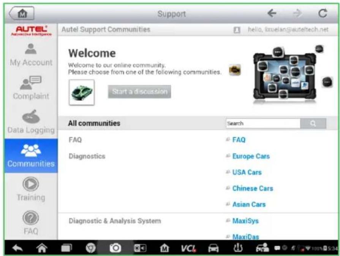340x256 pixels.
Task: Open the USA Cars community
Action: coord(247,172)
